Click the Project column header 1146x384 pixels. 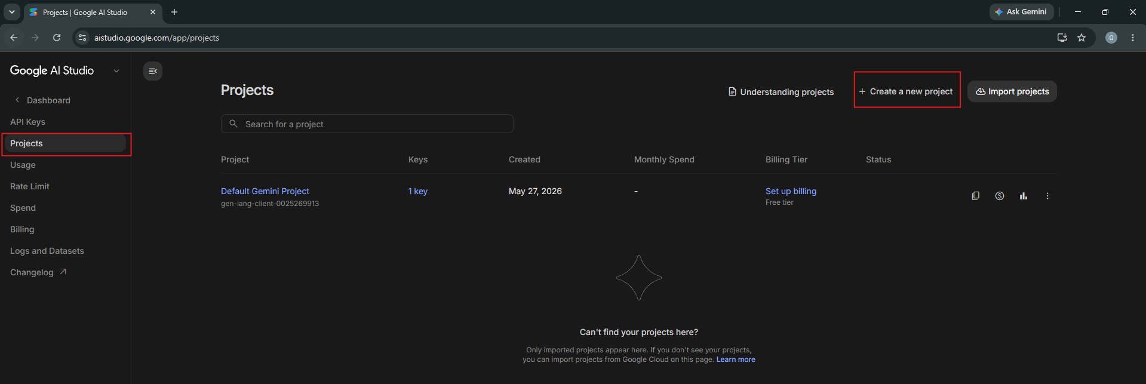(x=235, y=159)
